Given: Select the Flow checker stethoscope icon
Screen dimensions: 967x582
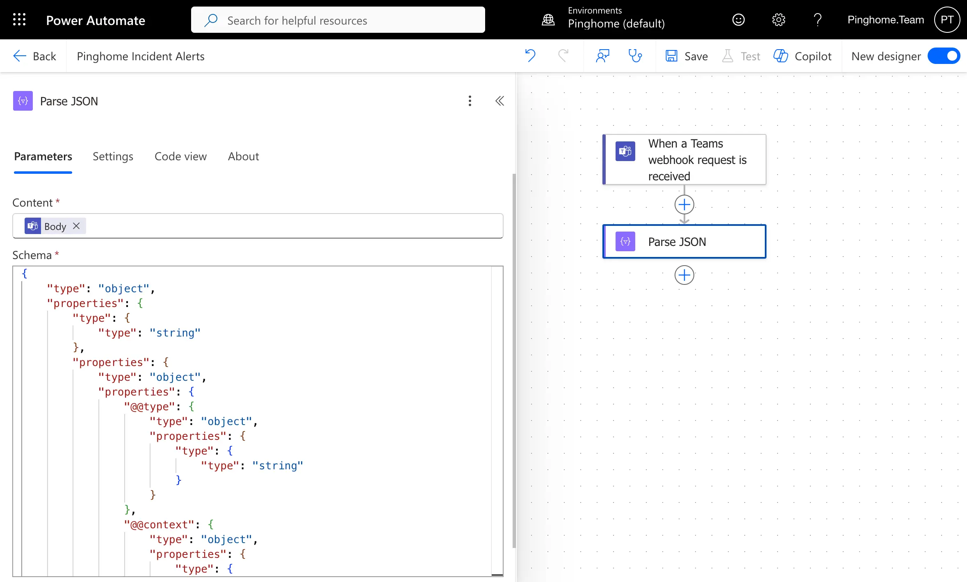Looking at the screenshot, I should [635, 56].
